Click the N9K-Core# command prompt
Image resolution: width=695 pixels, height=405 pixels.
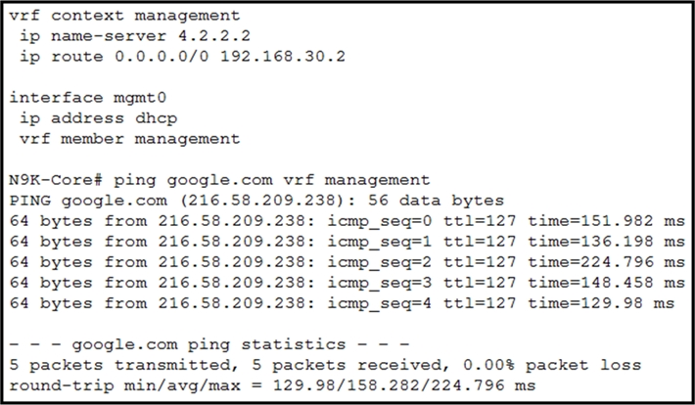56,180
